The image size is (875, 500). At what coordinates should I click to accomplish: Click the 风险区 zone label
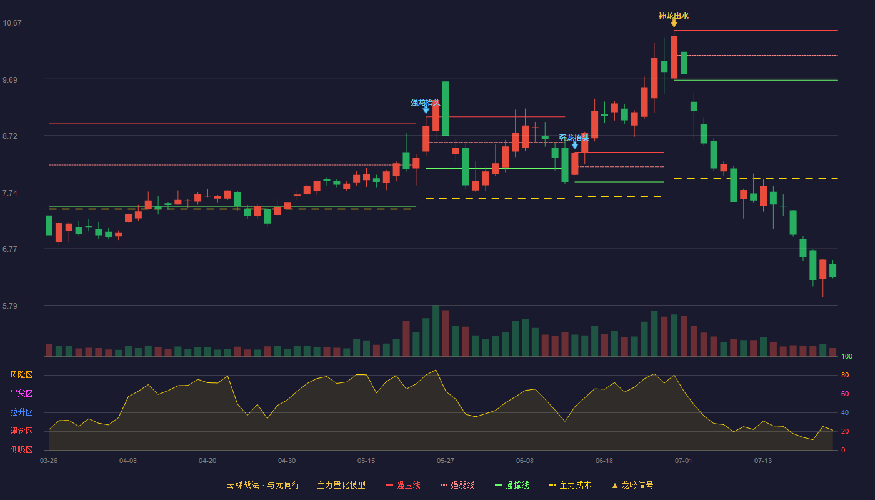pos(21,375)
